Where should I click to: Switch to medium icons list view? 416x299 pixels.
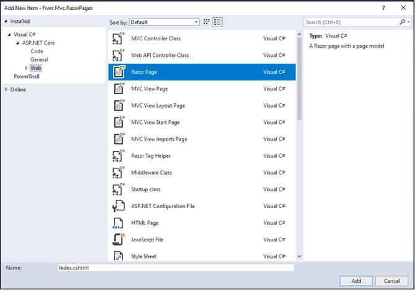(x=218, y=22)
